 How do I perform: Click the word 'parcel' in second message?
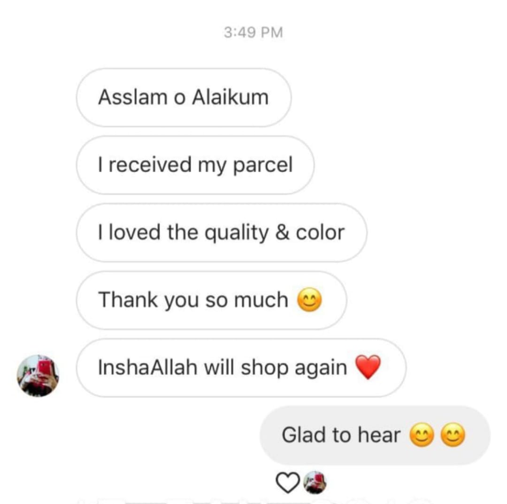tap(262, 166)
